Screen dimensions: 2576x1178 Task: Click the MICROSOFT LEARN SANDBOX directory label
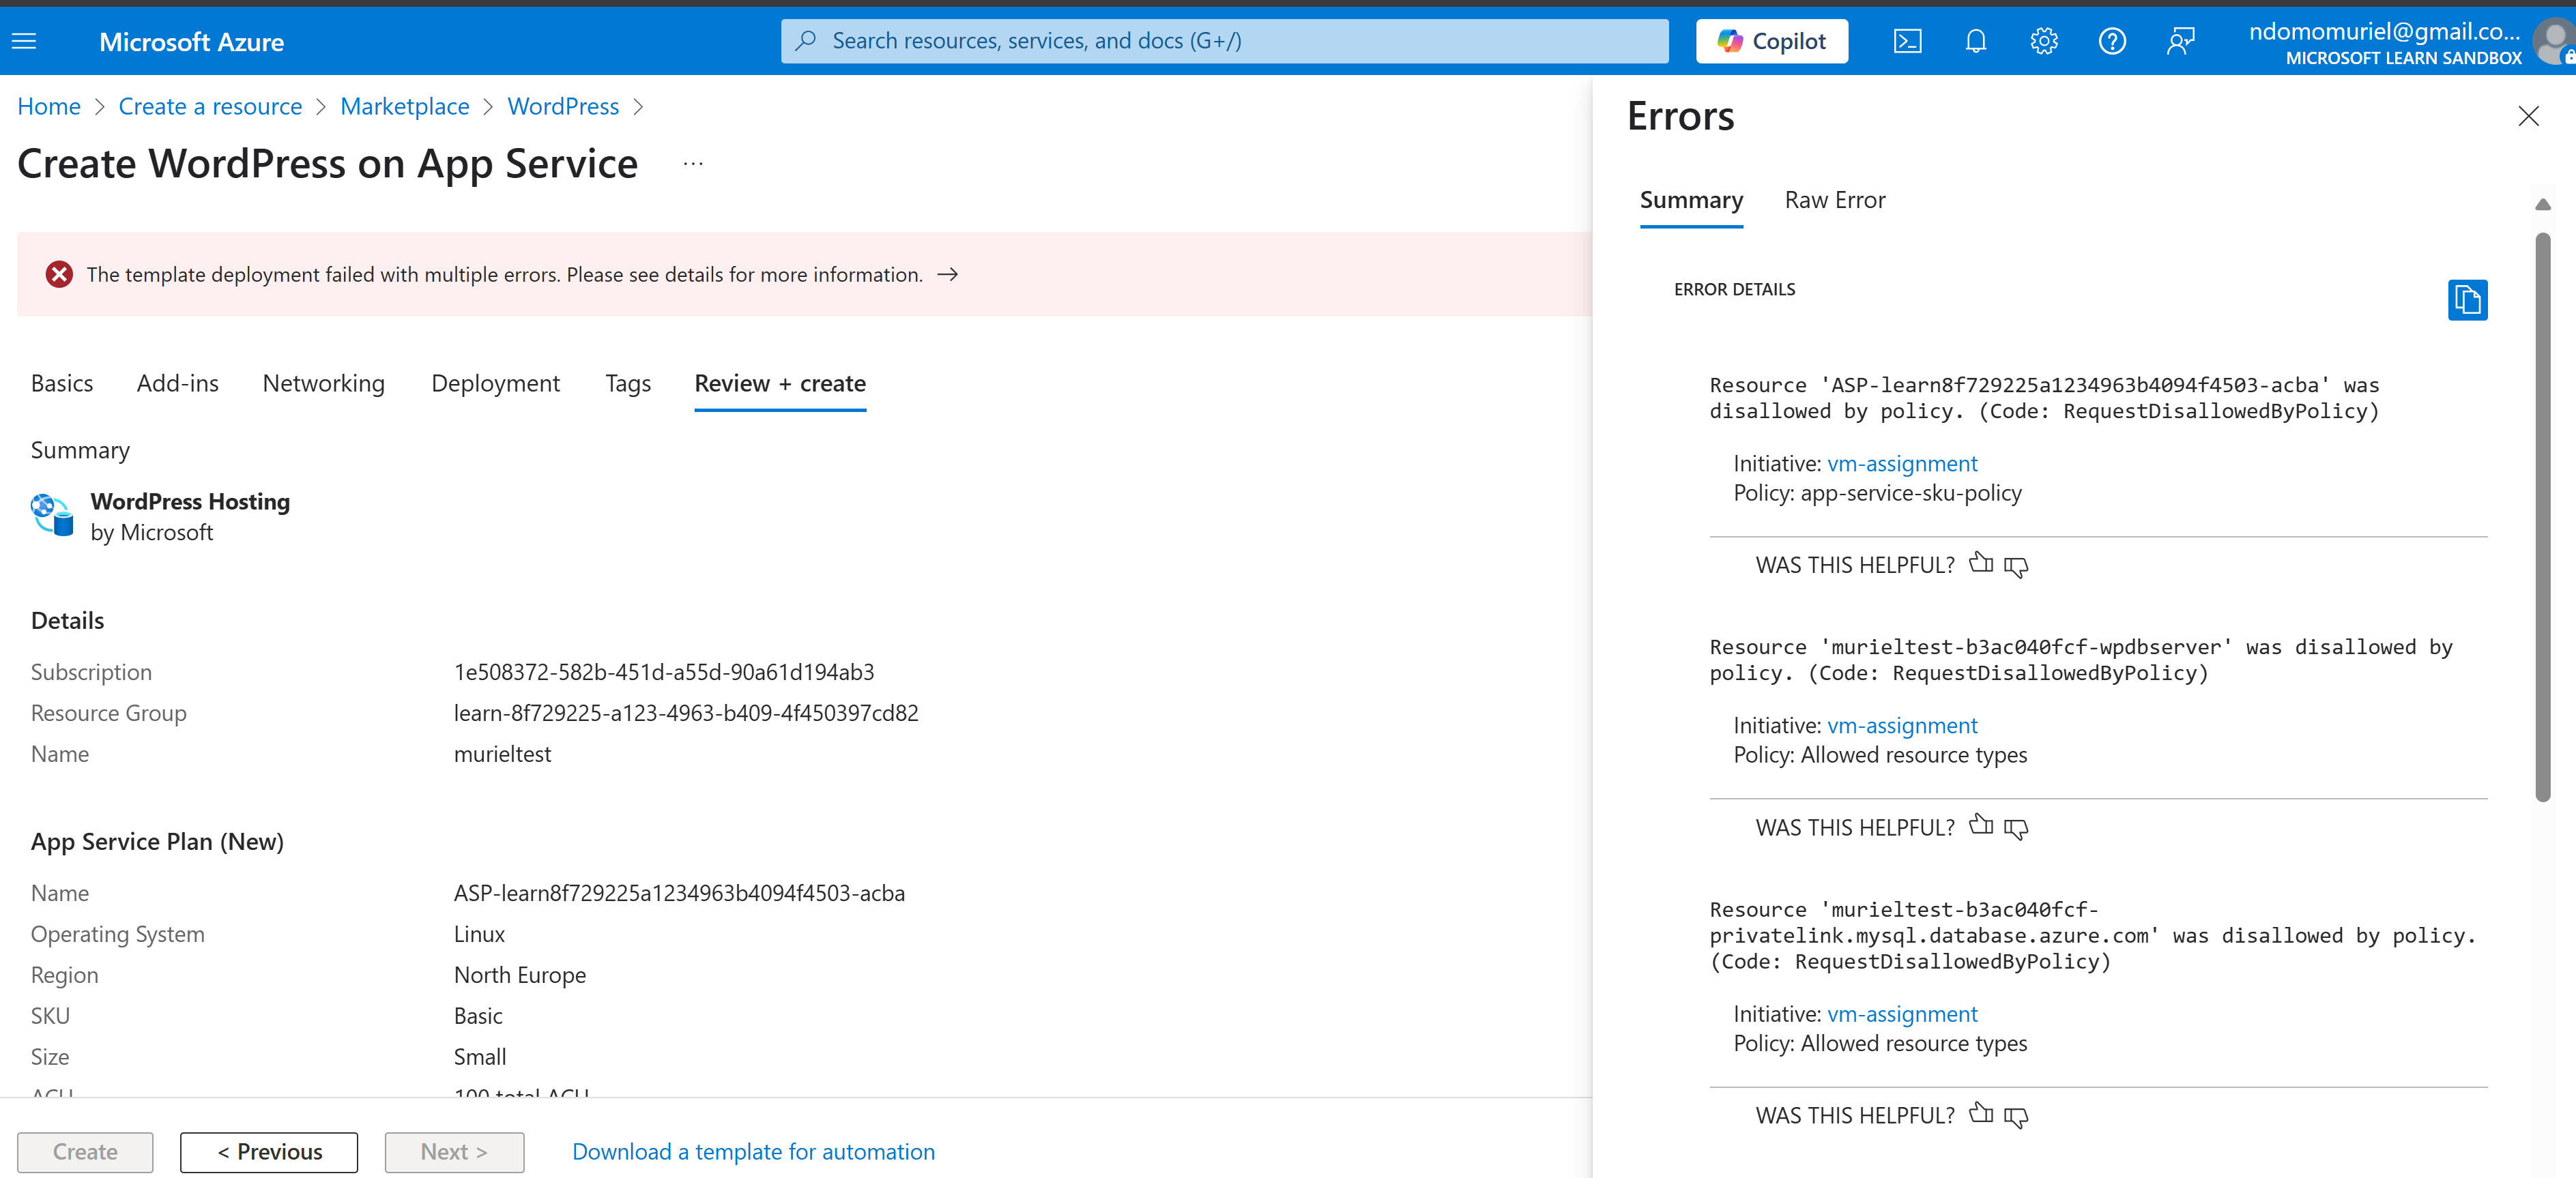pos(2403,58)
